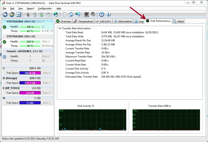Click the speaker sound toolbar icon

[x=93, y=14]
